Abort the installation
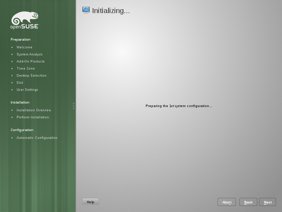282x212 pixels. pyautogui.click(x=227, y=202)
